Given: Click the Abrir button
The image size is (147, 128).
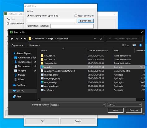Looking at the screenshot, I should (x=116, y=110).
